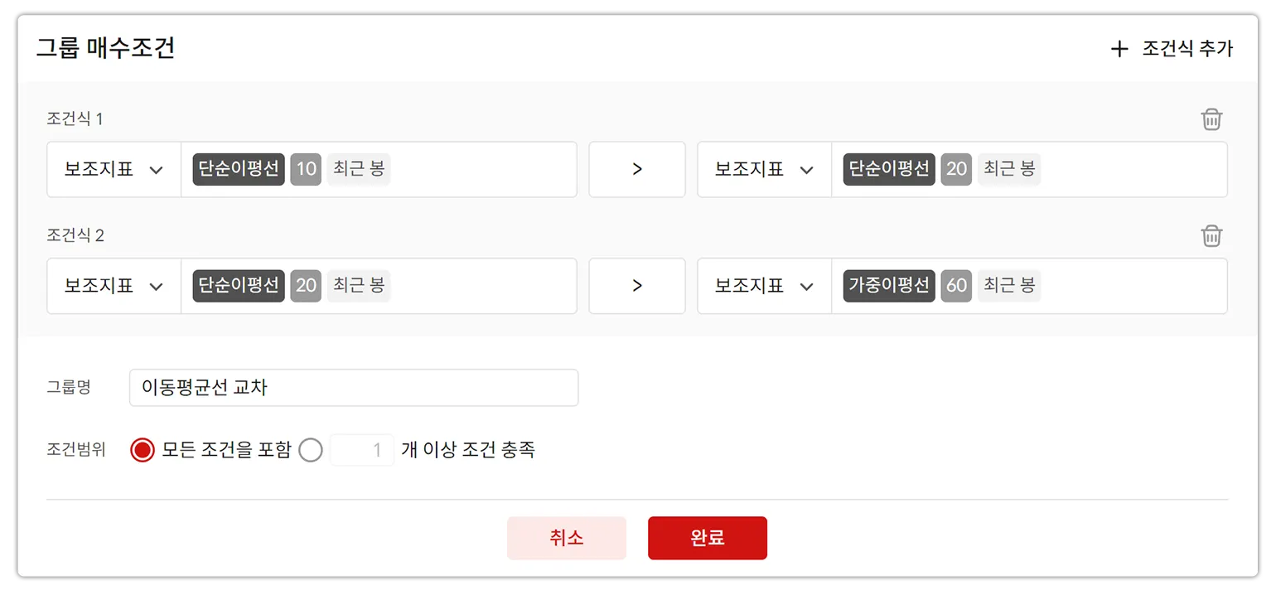This screenshot has height=595, width=1276.
Task: Change the > operator in 조건식 1
Action: coord(636,169)
